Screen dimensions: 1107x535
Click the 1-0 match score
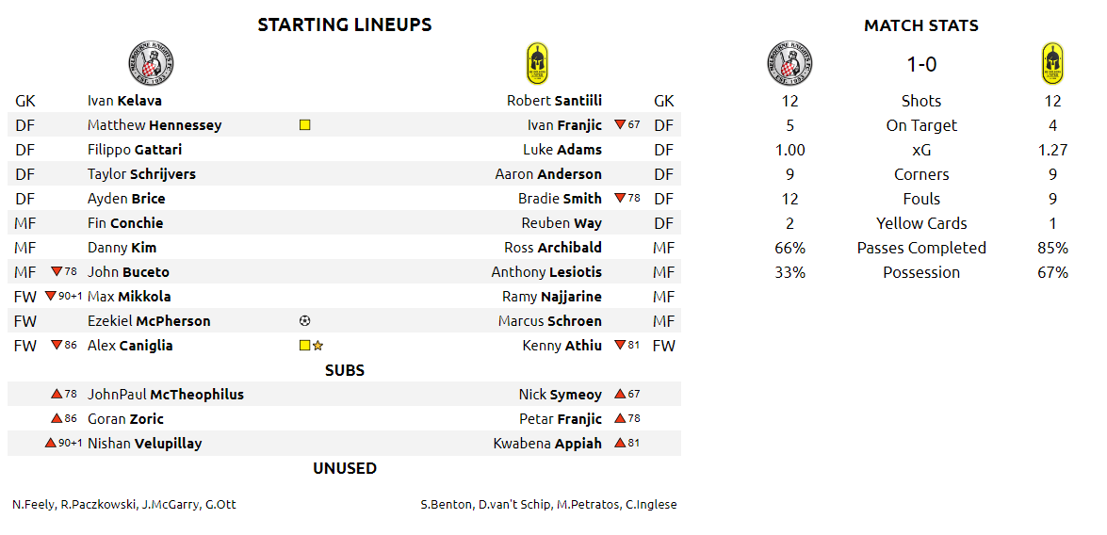click(x=921, y=65)
